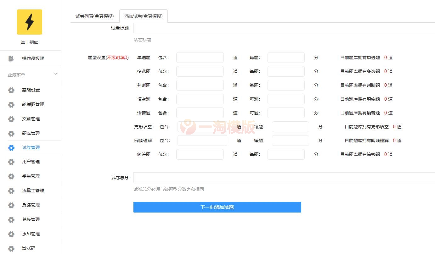435x254 pixels.
Task: Click the 激活码 gear icon
Action: pos(11,248)
